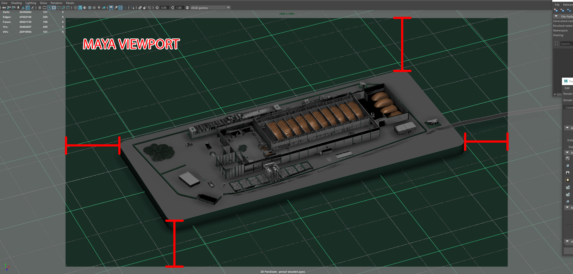The height and width of the screenshot is (274, 573).
Task: Click the Use Default Material icon
Action: pos(85,8)
